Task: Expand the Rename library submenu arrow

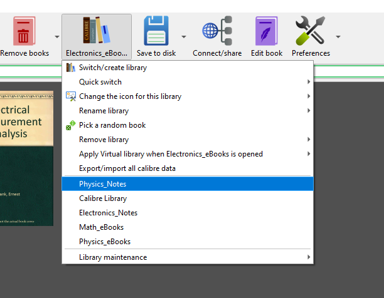Action: coord(309,111)
